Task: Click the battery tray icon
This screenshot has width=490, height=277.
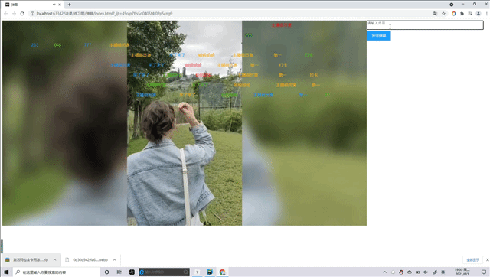Action: point(417,272)
